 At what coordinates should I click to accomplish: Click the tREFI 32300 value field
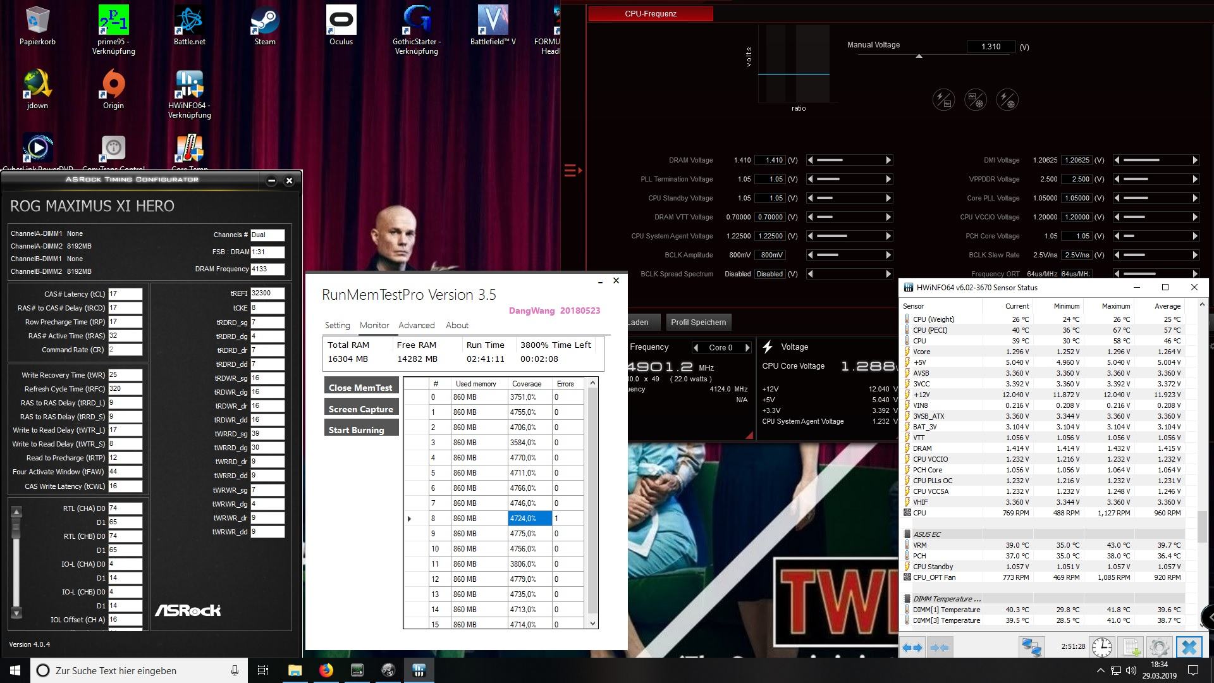267,293
